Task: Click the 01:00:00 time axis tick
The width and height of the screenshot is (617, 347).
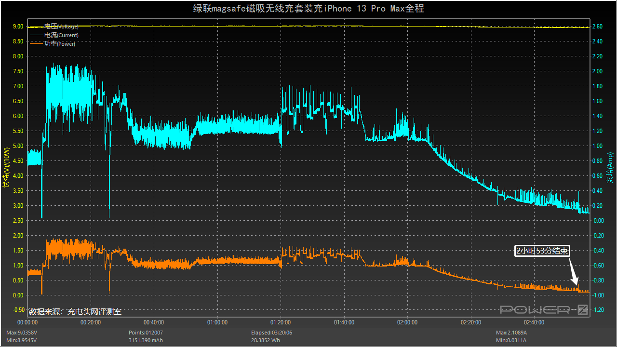Action: (x=217, y=322)
